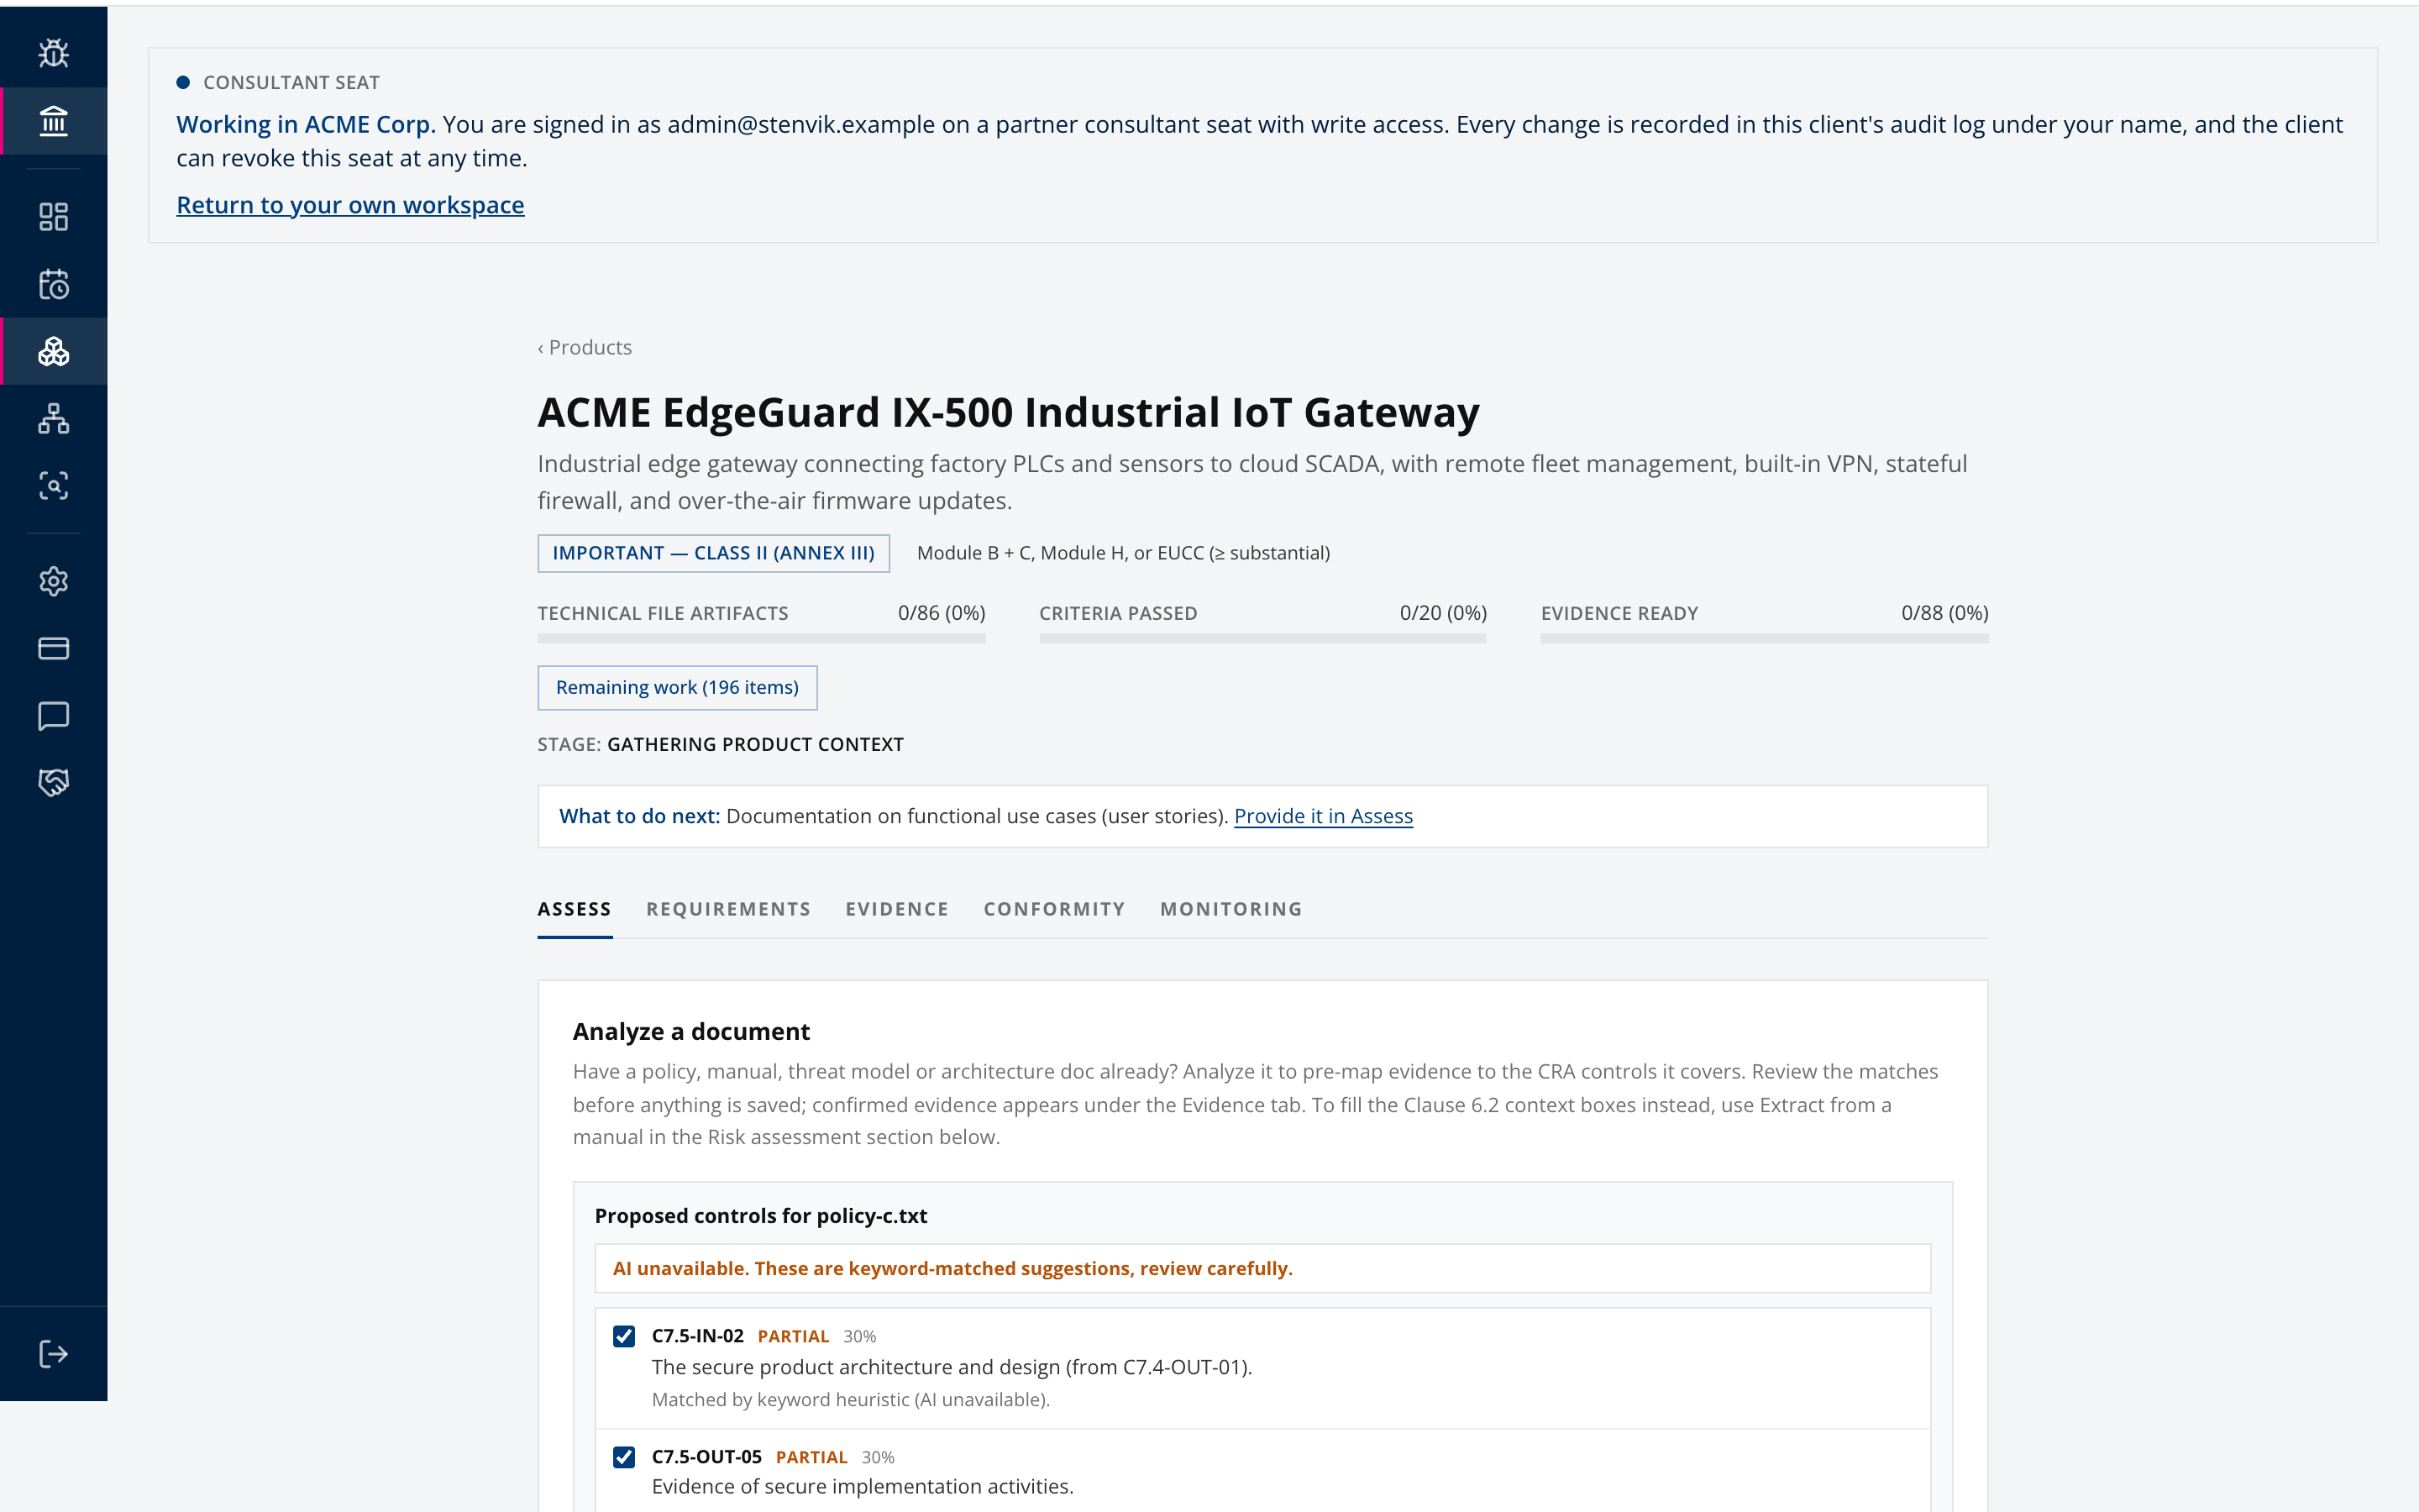Switch to the Assess tab

point(575,909)
